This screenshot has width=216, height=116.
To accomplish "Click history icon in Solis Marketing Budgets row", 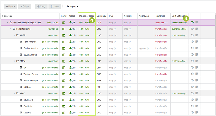I will coord(192,22).
